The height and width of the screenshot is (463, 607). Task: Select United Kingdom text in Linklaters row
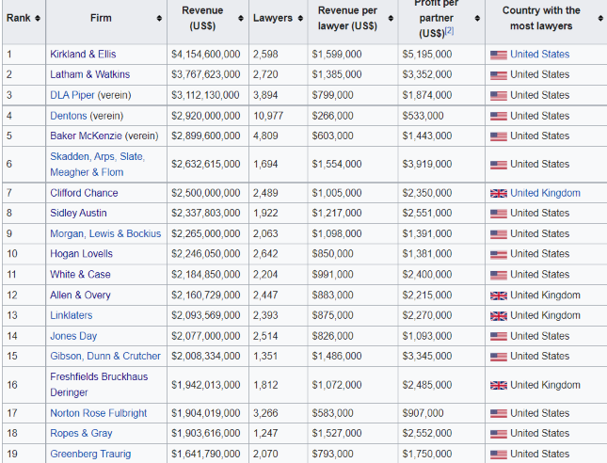click(545, 315)
